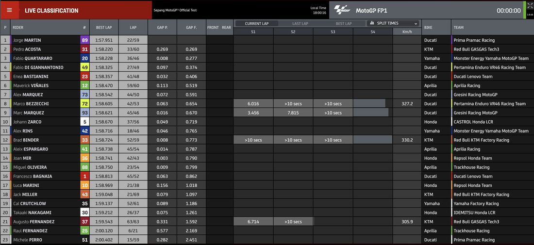Select rider Miguel OLIVEIRA

(30, 167)
